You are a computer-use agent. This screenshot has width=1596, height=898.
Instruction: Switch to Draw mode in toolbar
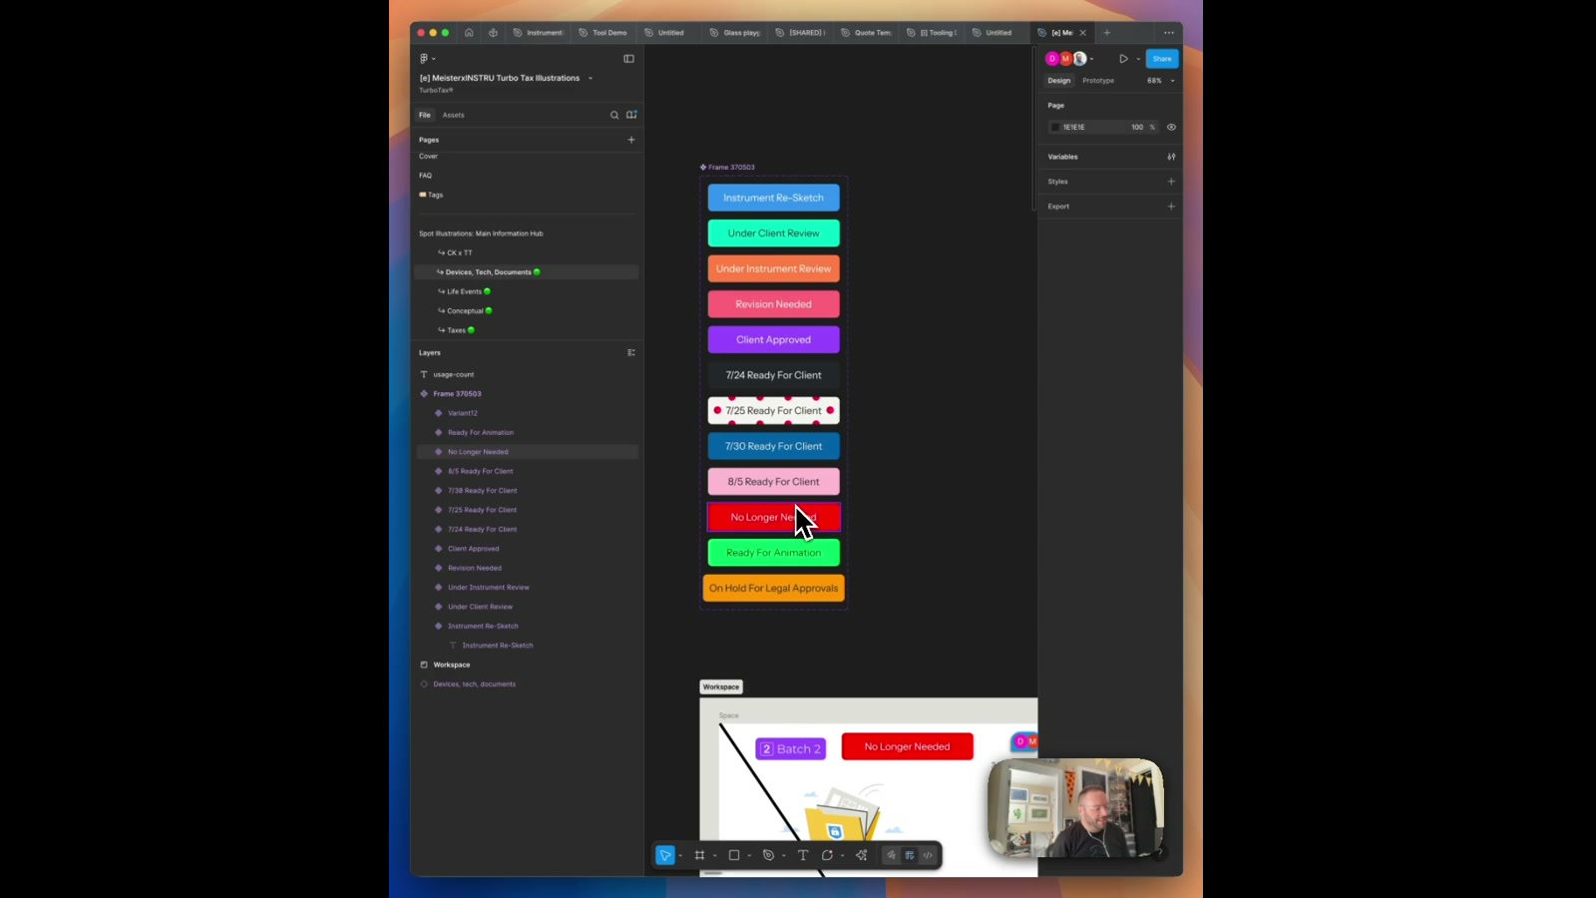(892, 855)
